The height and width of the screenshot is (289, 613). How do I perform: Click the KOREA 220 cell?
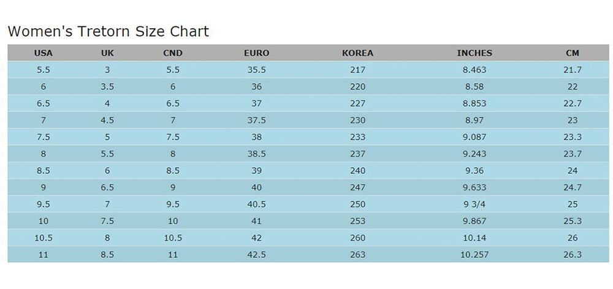click(357, 87)
